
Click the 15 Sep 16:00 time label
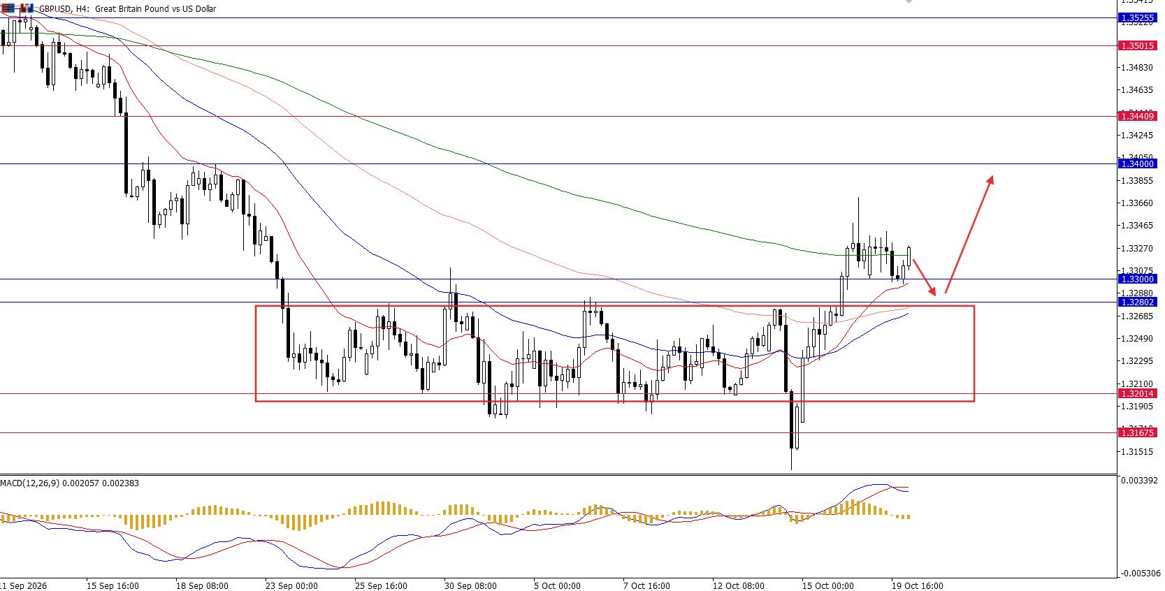113,585
